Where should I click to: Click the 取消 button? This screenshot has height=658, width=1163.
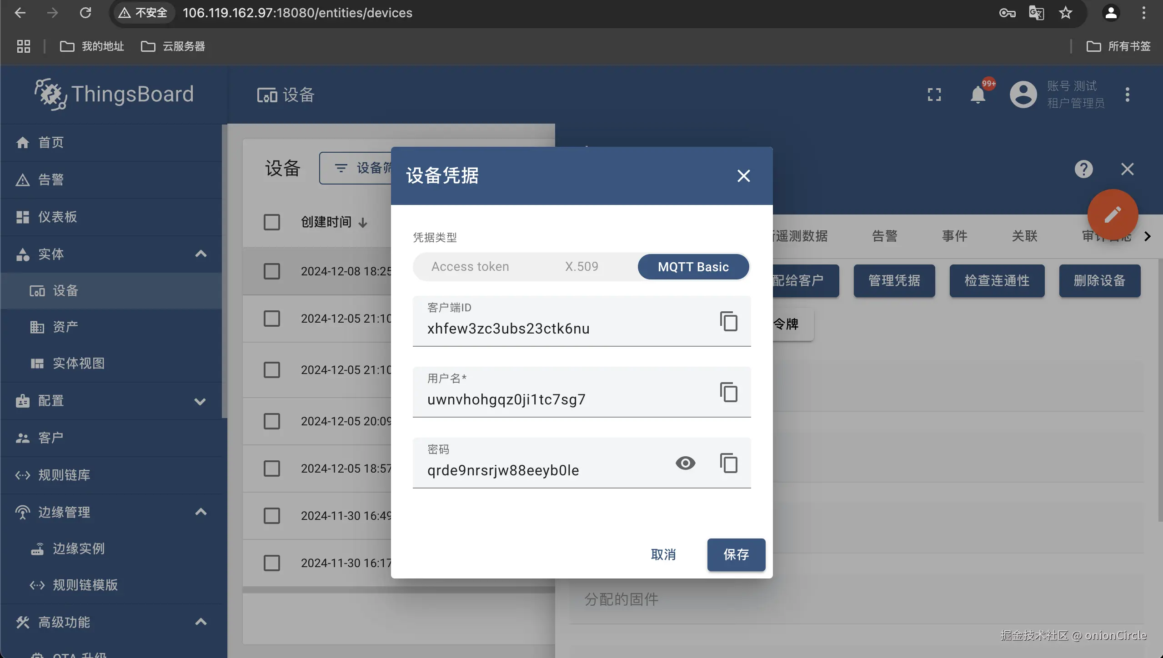coord(663,554)
